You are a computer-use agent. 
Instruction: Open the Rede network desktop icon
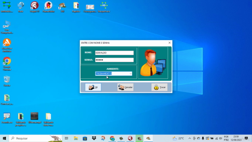pos(21,7)
